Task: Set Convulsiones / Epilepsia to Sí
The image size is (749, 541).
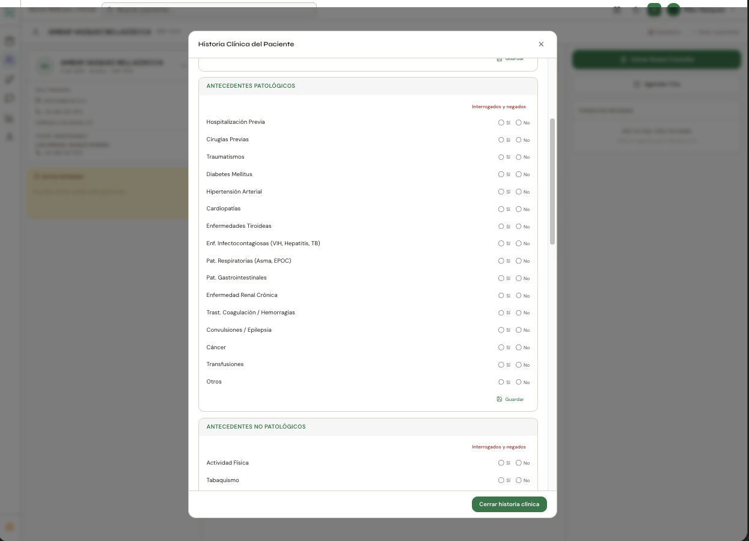Action: pos(501,330)
